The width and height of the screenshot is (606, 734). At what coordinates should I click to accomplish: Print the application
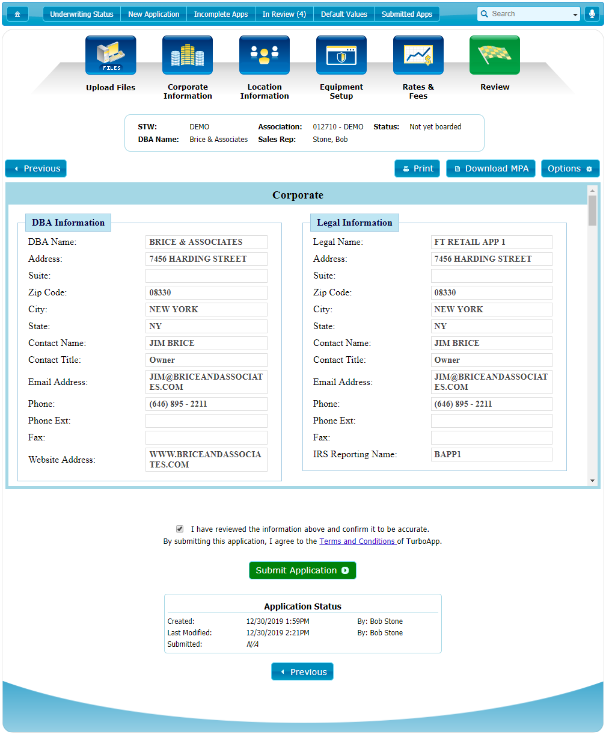pyautogui.click(x=417, y=168)
